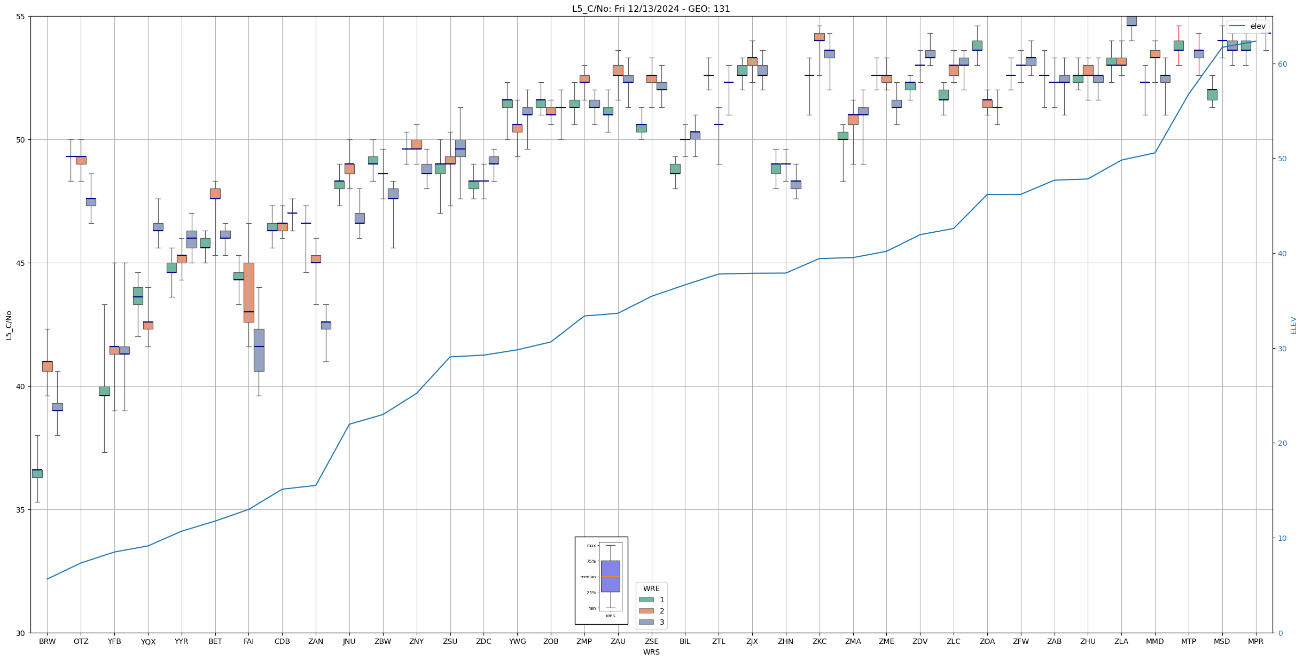Image resolution: width=1303 pixels, height=661 pixels.
Task: Click the FAI station label on x-axis
Action: tap(248, 642)
